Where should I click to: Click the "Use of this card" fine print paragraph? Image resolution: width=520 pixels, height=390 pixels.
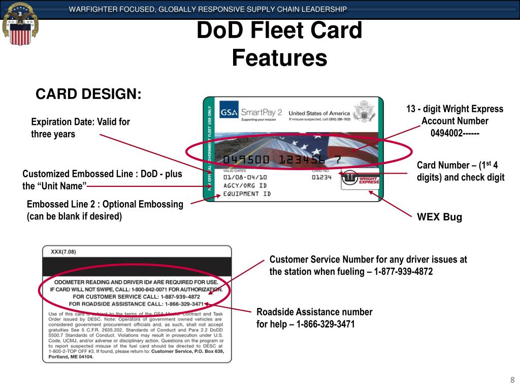[x=136, y=335]
